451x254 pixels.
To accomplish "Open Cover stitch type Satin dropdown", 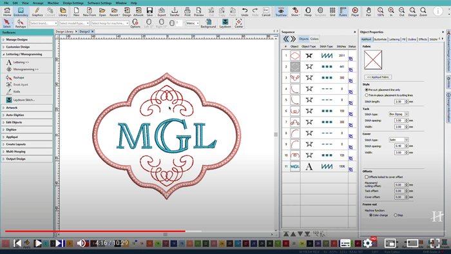I will pos(399,140).
